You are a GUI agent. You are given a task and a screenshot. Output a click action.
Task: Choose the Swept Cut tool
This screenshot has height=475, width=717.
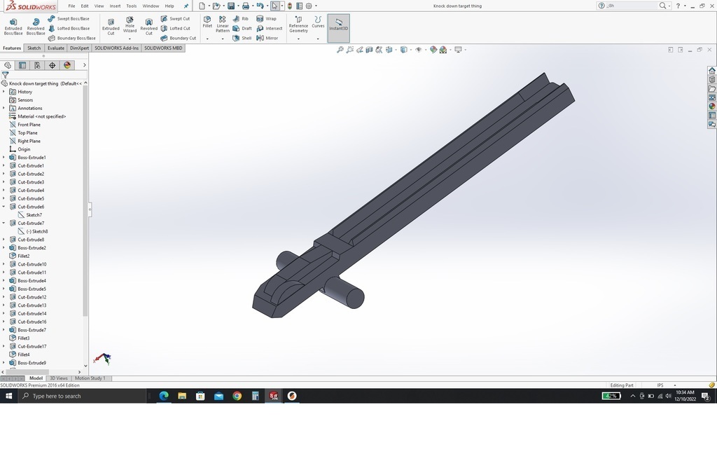tap(175, 19)
